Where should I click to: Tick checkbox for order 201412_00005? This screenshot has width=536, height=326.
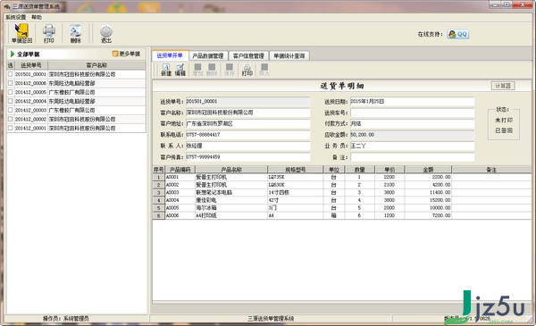(x=10, y=92)
